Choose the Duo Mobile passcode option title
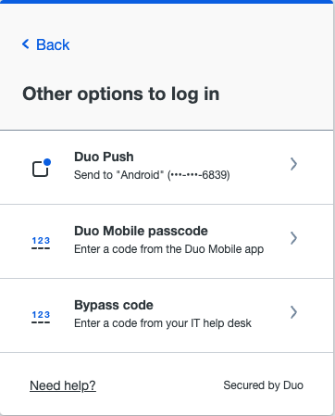 coord(141,231)
